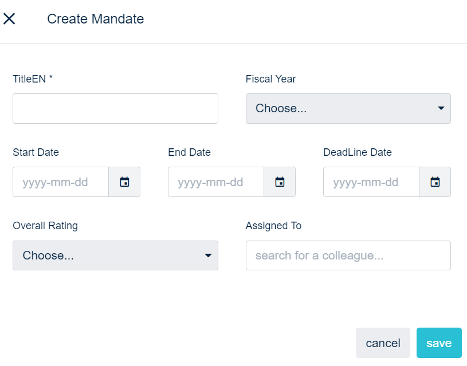The image size is (467, 366).
Task: Open the Start Date calendar picker
Action: (124, 182)
